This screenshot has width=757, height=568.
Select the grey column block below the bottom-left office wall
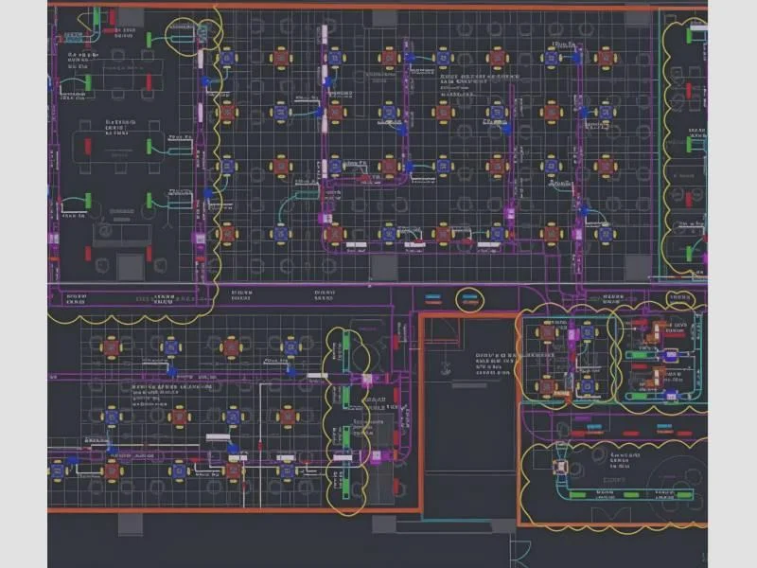(x=131, y=524)
